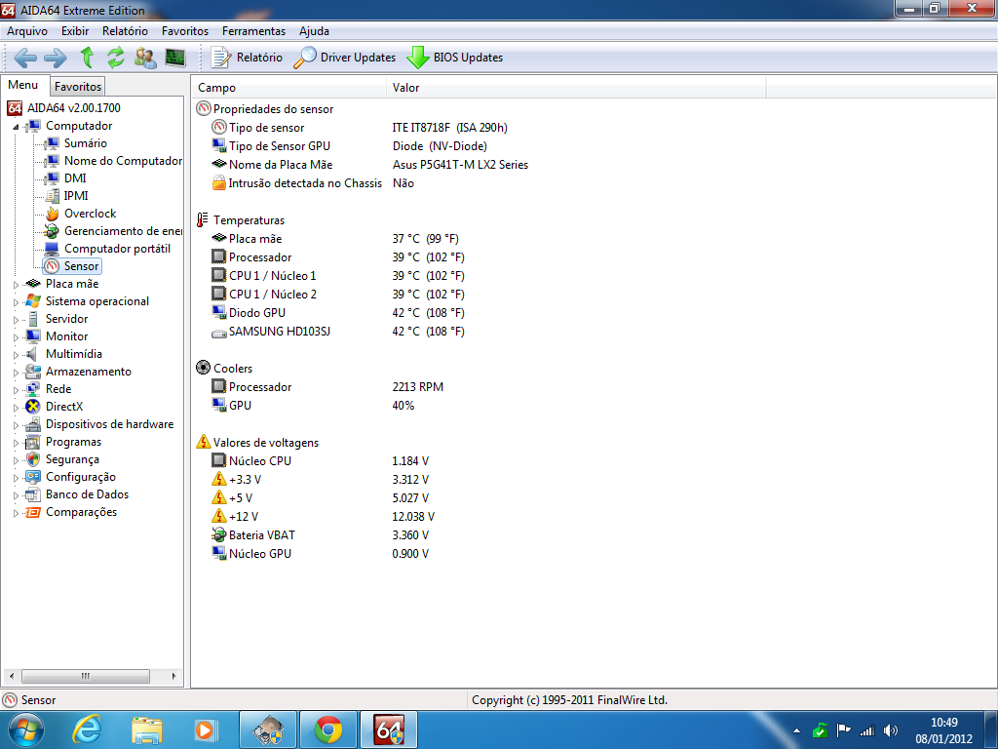Go back with the blue left arrow

[x=24, y=58]
